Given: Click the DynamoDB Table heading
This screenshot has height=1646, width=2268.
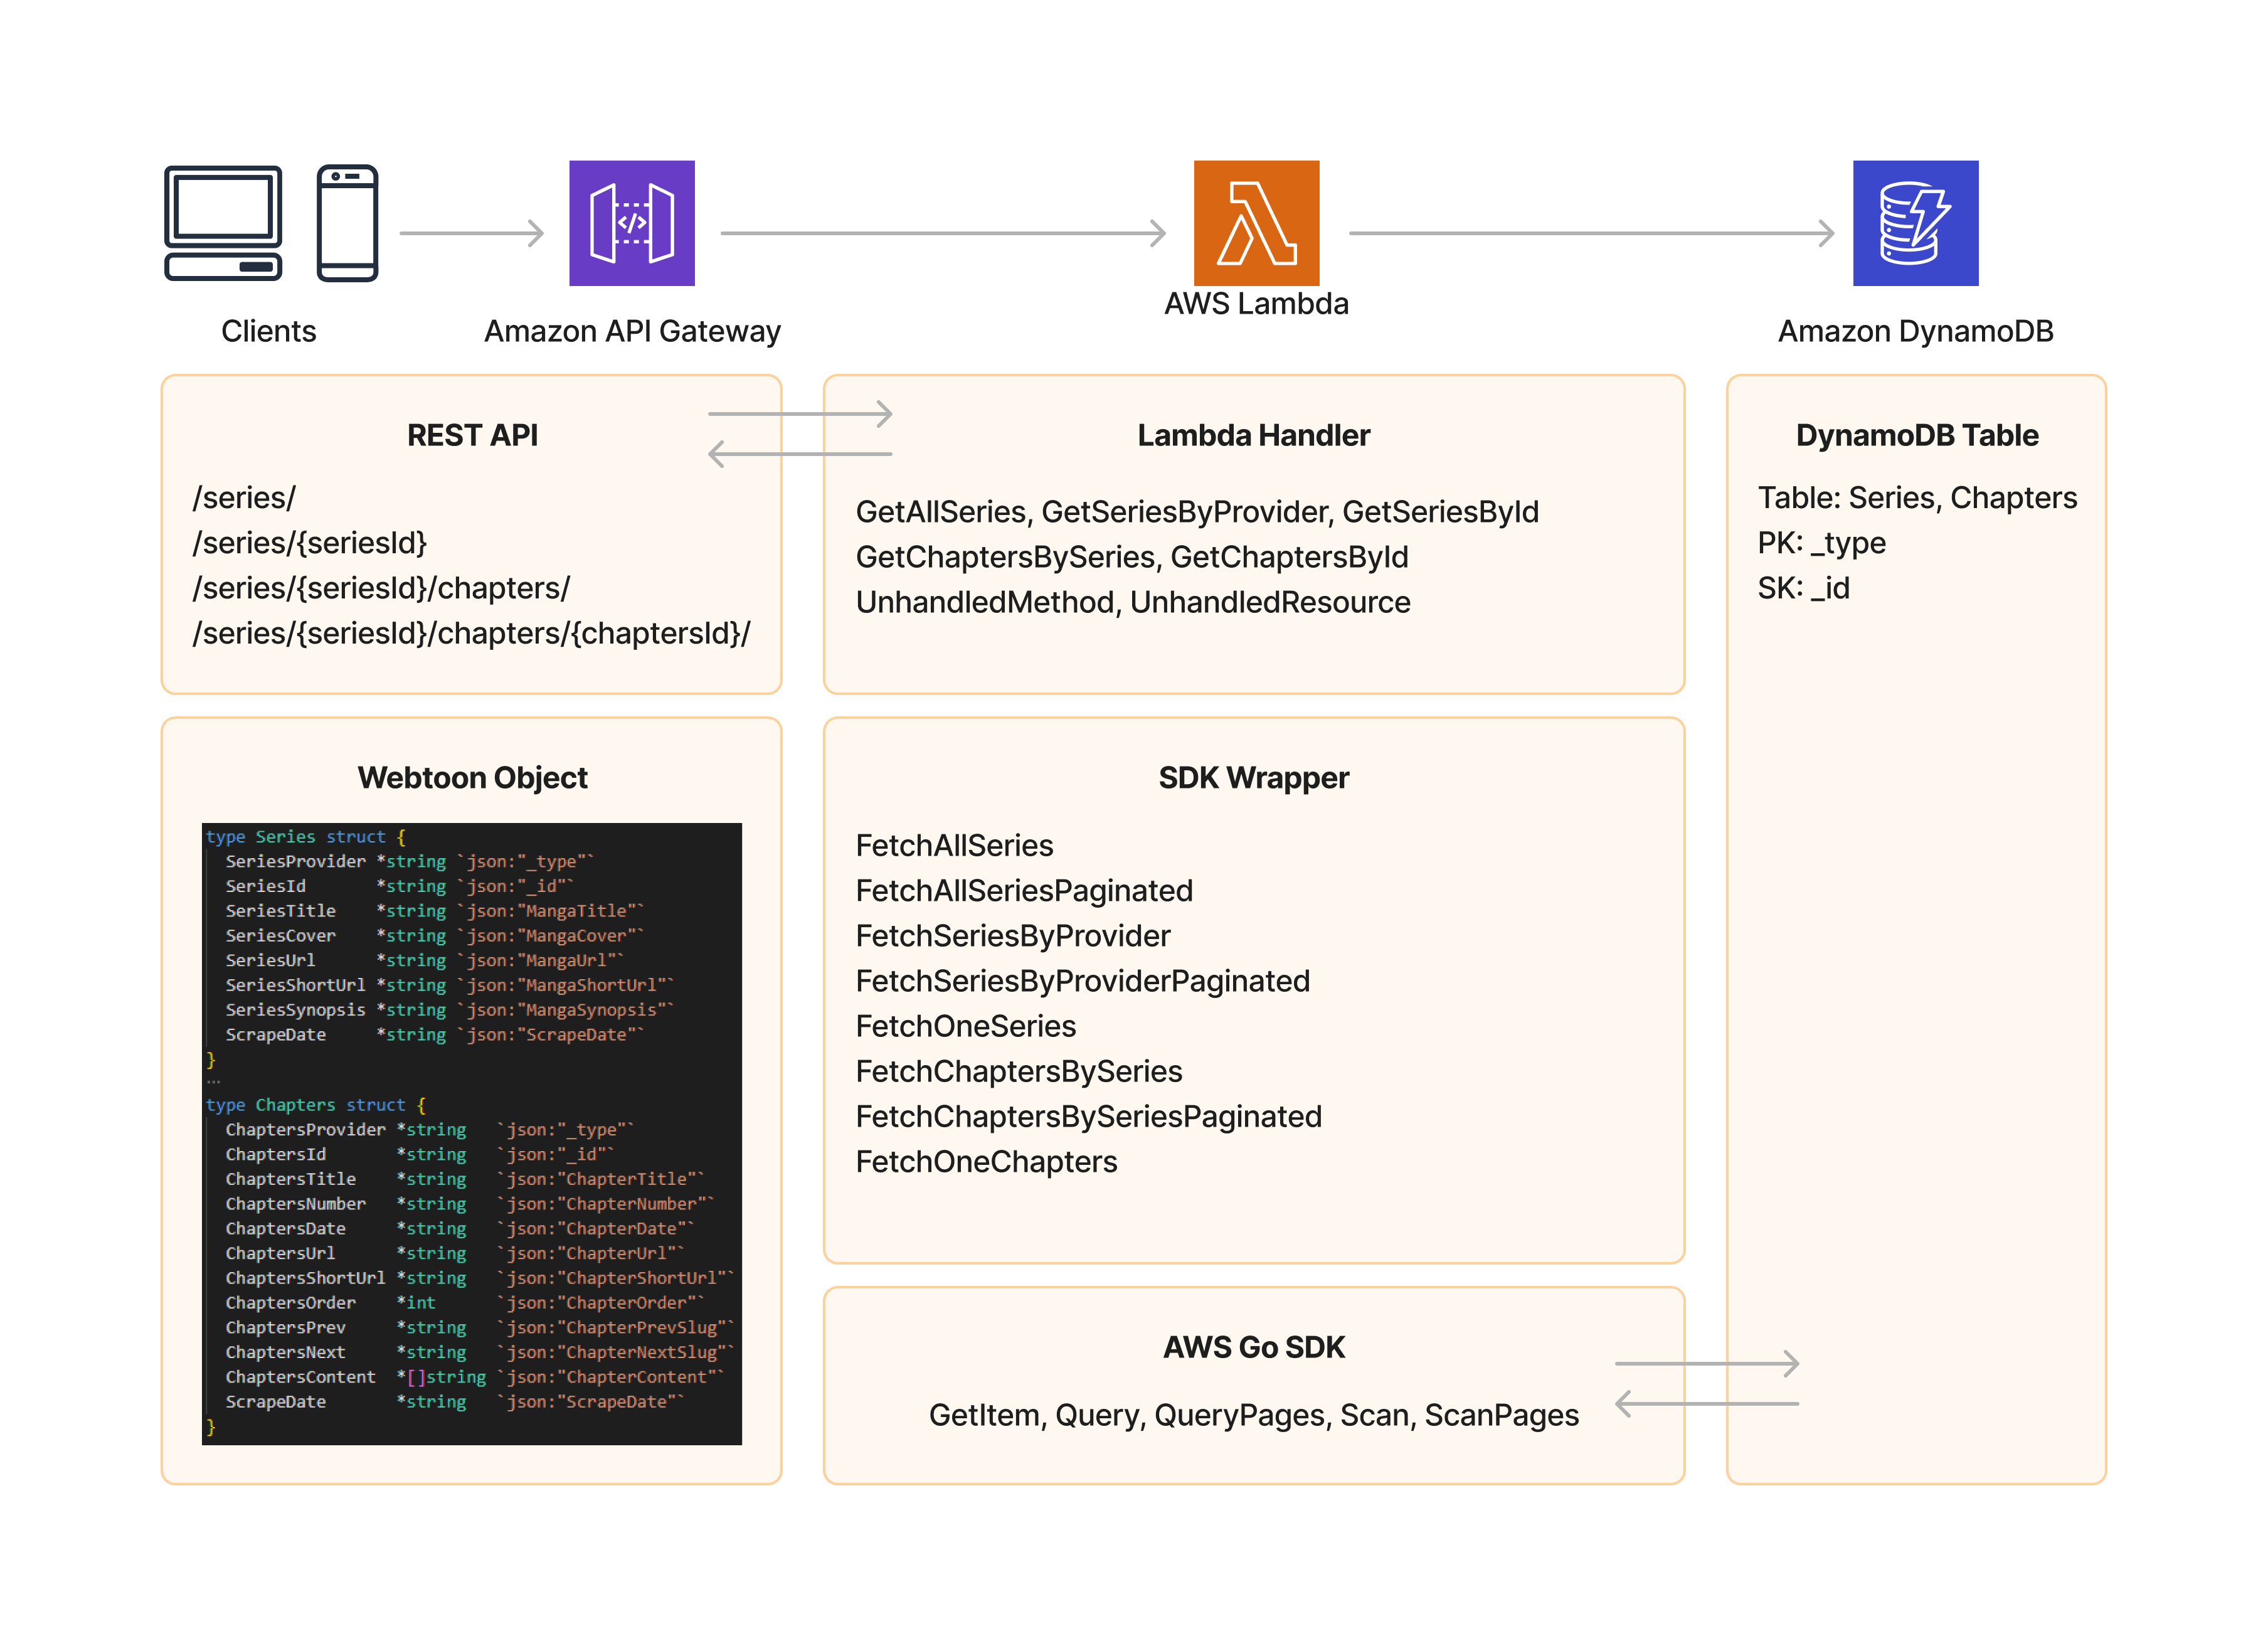Looking at the screenshot, I should coord(1916,435).
